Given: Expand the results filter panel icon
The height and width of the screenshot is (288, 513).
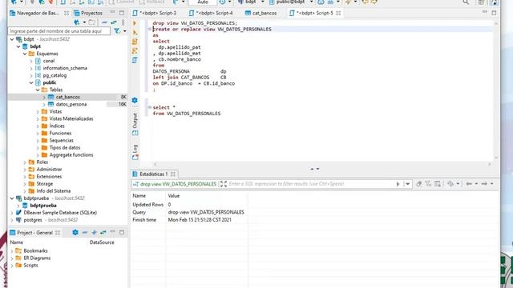Looking at the screenshot, I should pos(224,184).
